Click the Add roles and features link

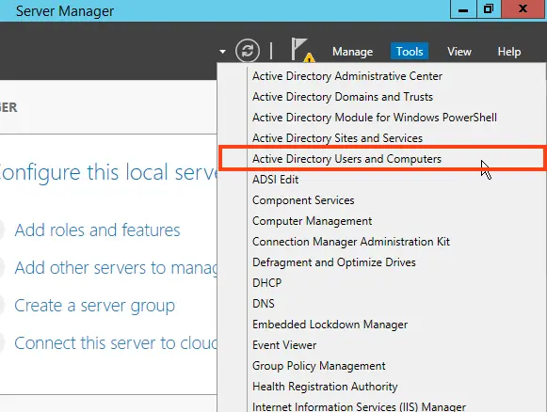[97, 230]
